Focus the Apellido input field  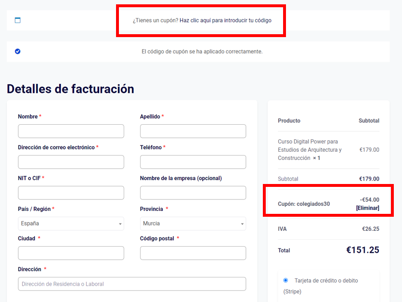(x=193, y=131)
